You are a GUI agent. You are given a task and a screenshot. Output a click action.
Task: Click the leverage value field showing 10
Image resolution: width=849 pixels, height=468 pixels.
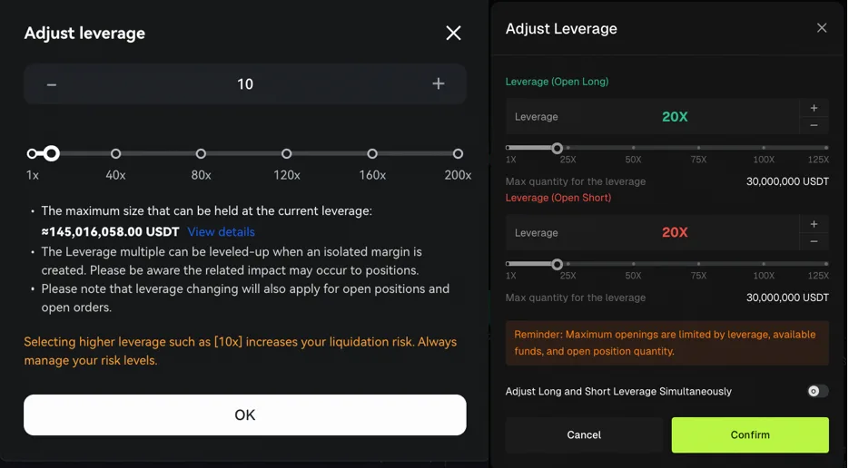pos(245,84)
